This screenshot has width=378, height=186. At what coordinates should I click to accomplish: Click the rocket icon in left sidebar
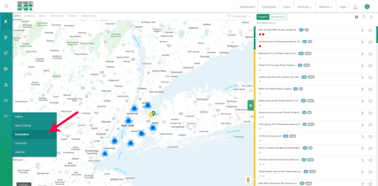(x=6, y=53)
